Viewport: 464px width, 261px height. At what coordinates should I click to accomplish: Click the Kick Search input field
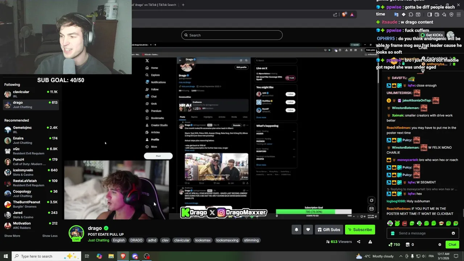point(232,35)
